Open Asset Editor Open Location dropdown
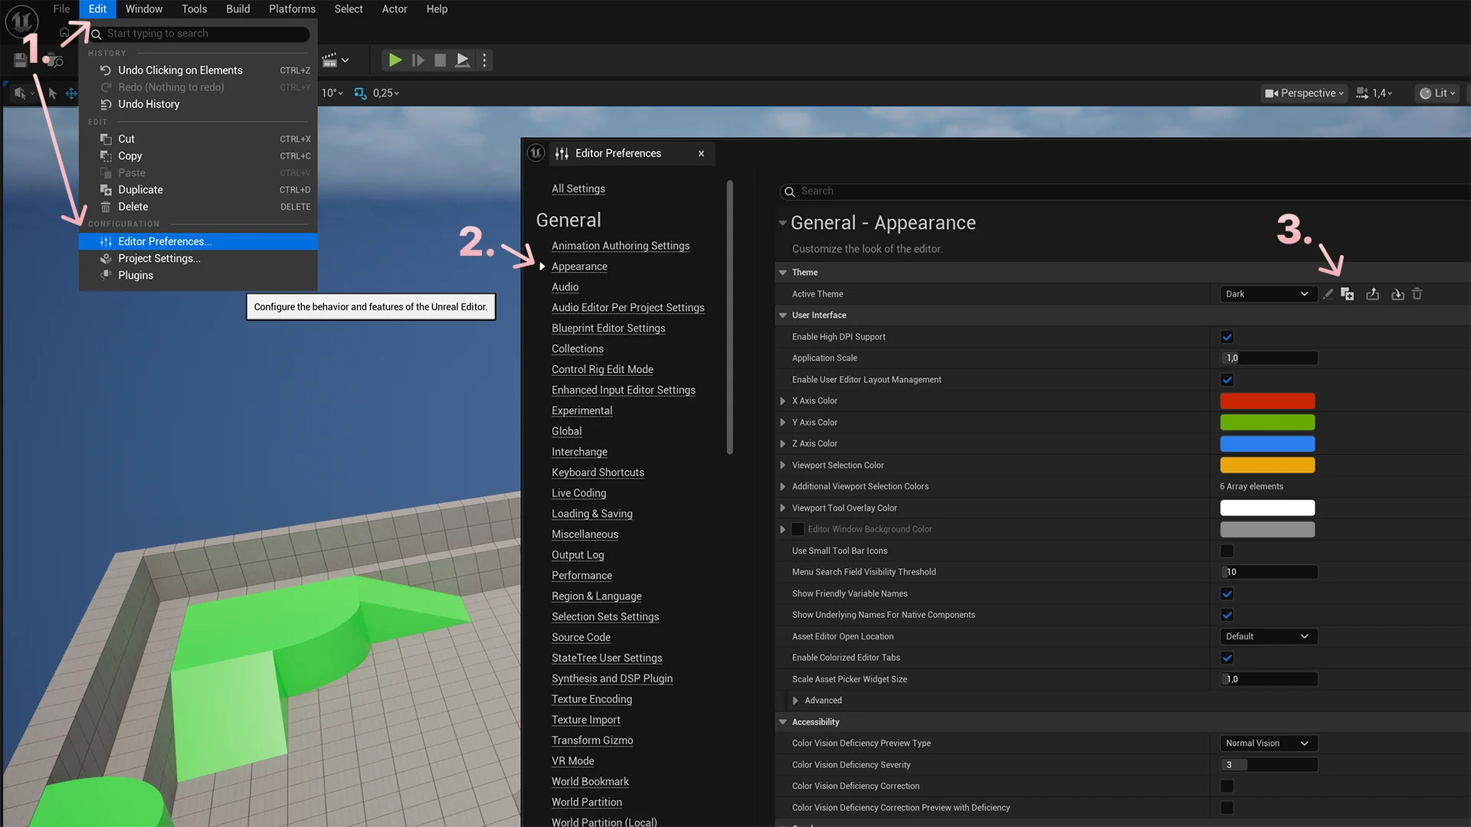Viewport: 1471px width, 827px height. tap(1268, 637)
